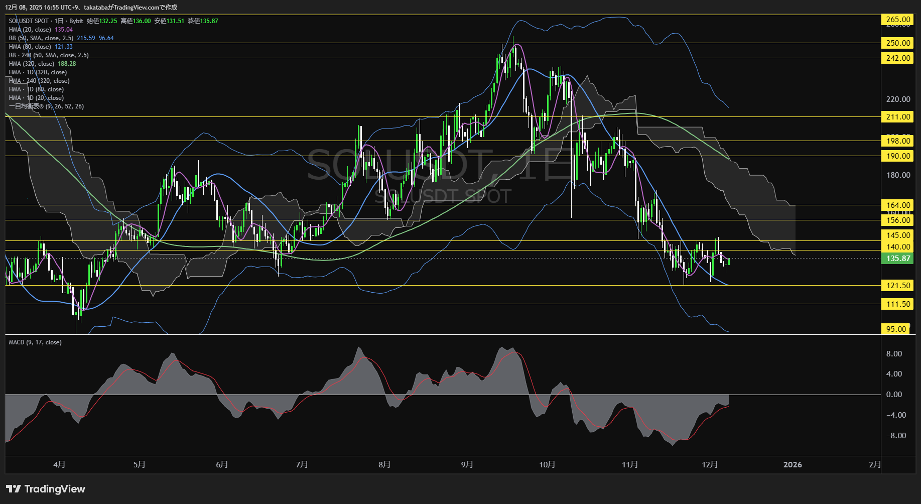Click the current price label 135.87

[x=898, y=259]
